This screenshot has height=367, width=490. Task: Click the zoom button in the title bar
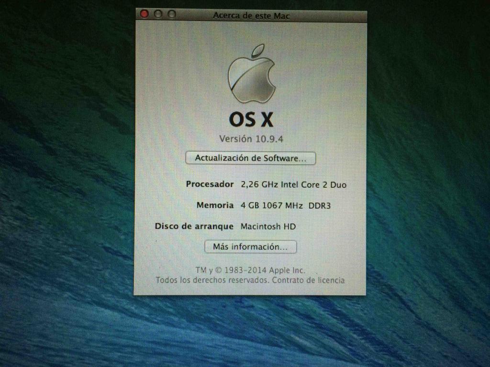(172, 14)
